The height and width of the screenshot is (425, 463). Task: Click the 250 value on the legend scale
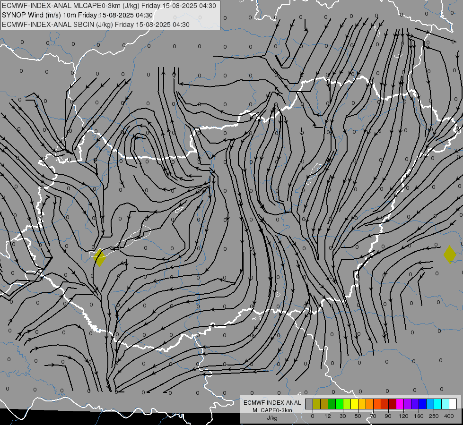434,416
